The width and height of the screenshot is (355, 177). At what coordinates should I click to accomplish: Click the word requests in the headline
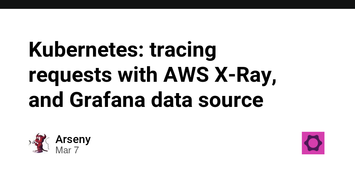[70, 76]
